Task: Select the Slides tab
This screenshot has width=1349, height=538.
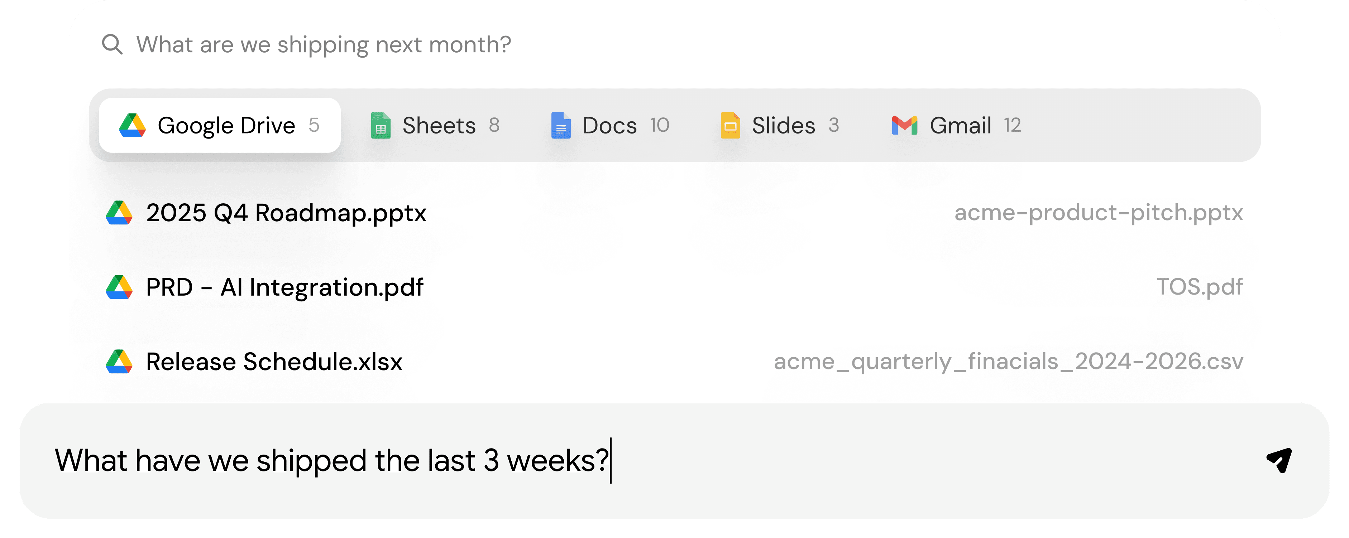Action: (x=784, y=126)
